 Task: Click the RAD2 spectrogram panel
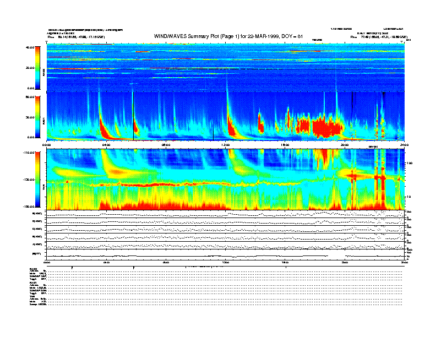pyautogui.click(x=226, y=68)
